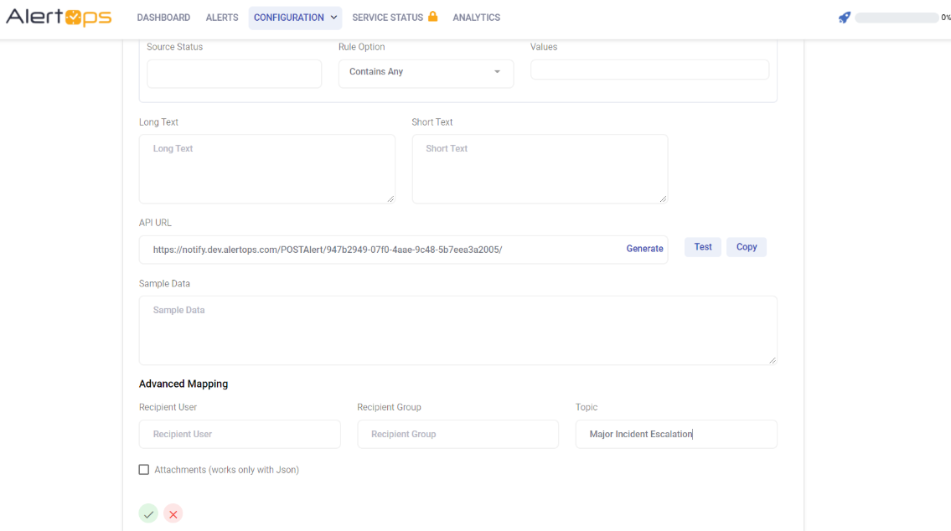The image size is (951, 531).
Task: Copy the API URL
Action: [x=746, y=247]
